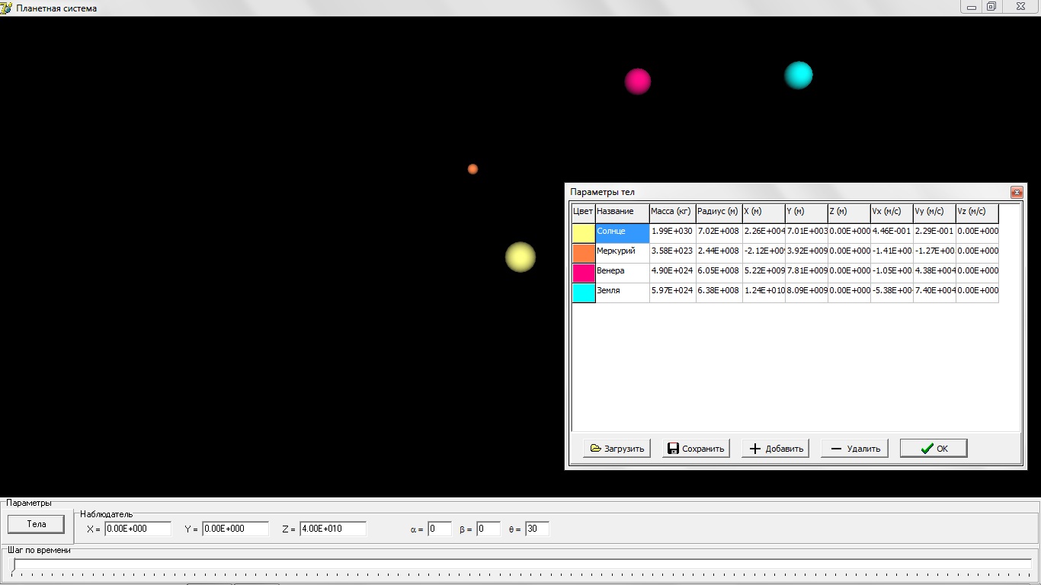The width and height of the screenshot is (1041, 585).
Task: Select Mercury Y cell 3.92E+009
Action: [806, 253]
